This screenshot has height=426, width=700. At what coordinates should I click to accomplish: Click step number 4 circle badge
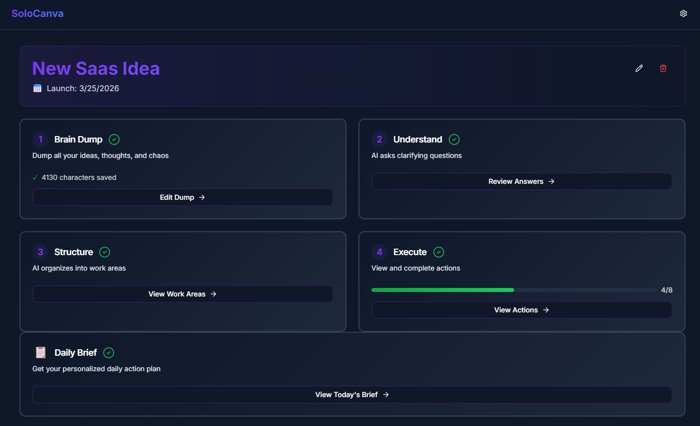[379, 252]
